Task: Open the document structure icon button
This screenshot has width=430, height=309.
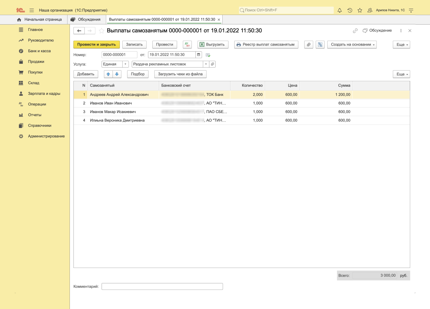Action: pos(320,45)
